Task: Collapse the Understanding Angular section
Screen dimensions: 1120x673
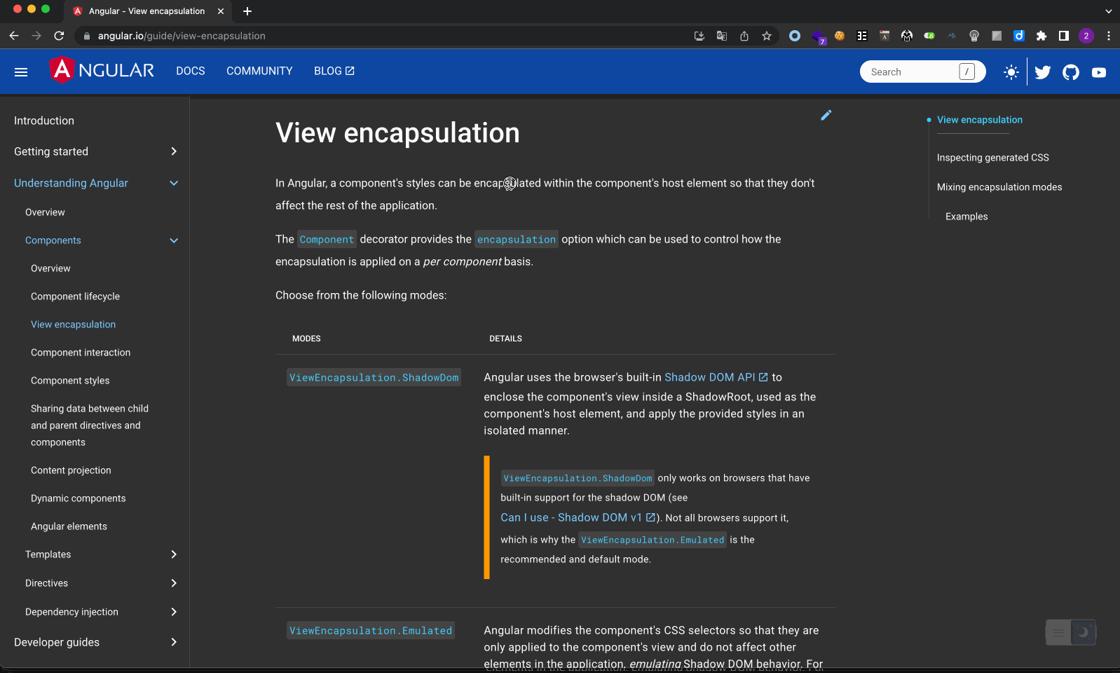Action: 174,183
